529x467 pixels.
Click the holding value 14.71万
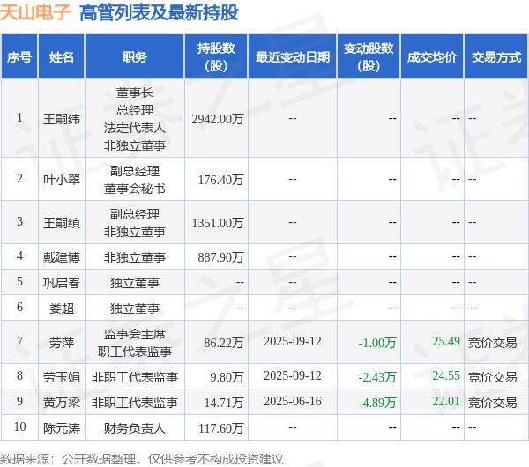pos(224,403)
